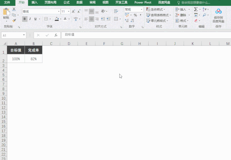Open the borders icon in font group
Image resolution: width=231 pixels, height=160 pixels.
pos(46,19)
